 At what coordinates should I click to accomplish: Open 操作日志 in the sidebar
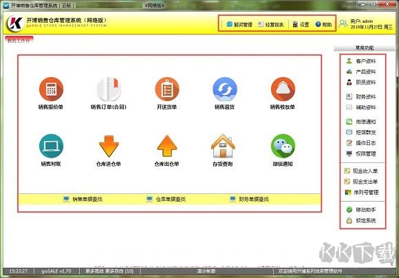pyautogui.click(x=361, y=143)
